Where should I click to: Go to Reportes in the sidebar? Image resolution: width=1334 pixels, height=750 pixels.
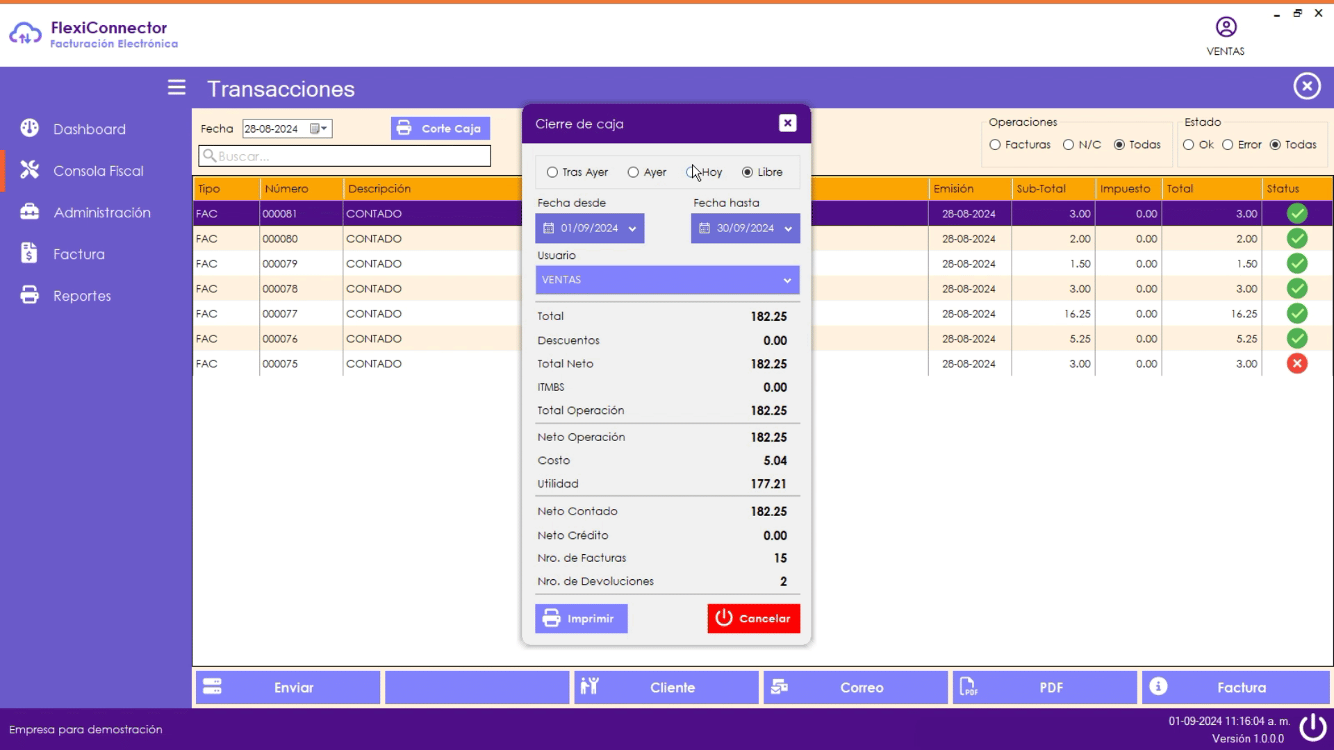coord(81,296)
